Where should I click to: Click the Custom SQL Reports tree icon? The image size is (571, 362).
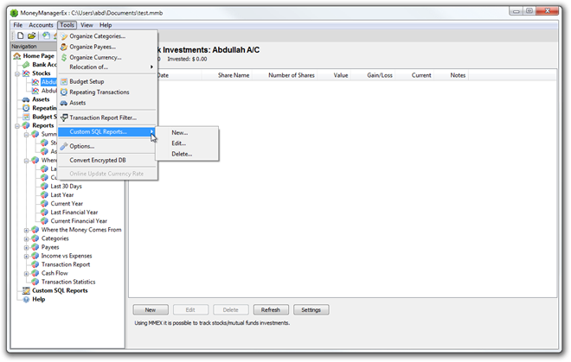coord(26,290)
